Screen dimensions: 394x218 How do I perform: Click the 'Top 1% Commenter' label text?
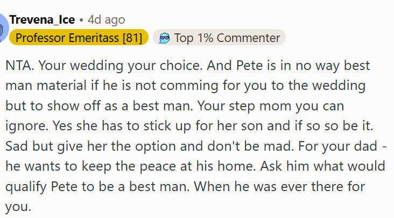(x=227, y=38)
